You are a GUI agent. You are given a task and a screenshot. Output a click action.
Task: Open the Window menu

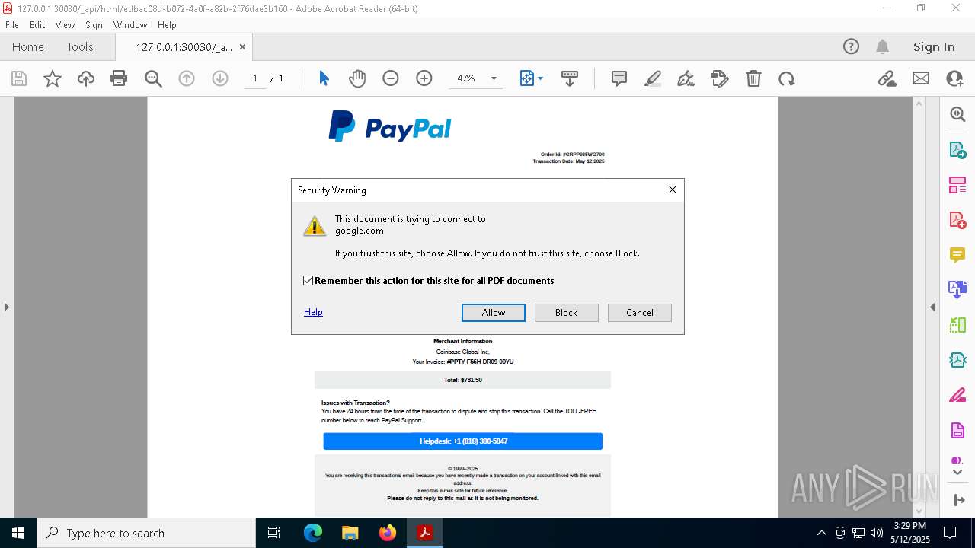pyautogui.click(x=130, y=25)
